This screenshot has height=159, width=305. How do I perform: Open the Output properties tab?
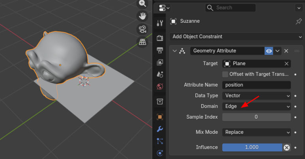pyautogui.click(x=160, y=50)
